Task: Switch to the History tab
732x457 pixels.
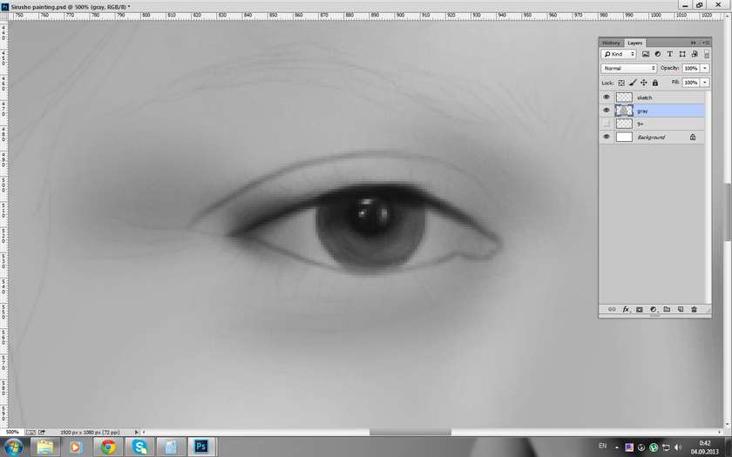Action: pos(611,43)
